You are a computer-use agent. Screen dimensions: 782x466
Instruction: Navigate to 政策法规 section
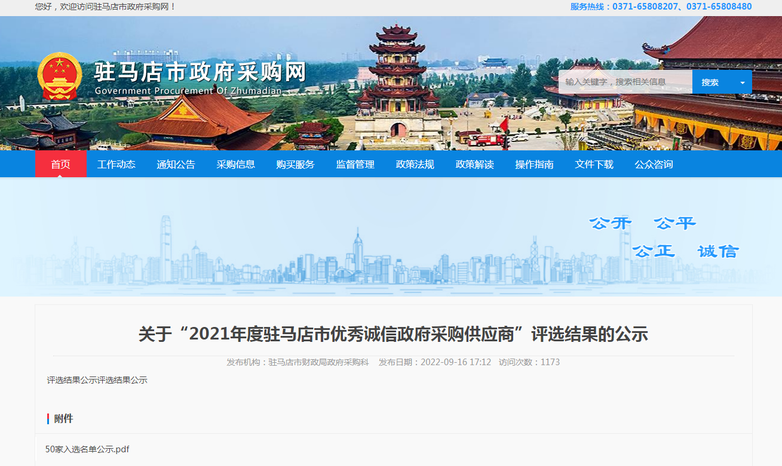click(x=415, y=164)
